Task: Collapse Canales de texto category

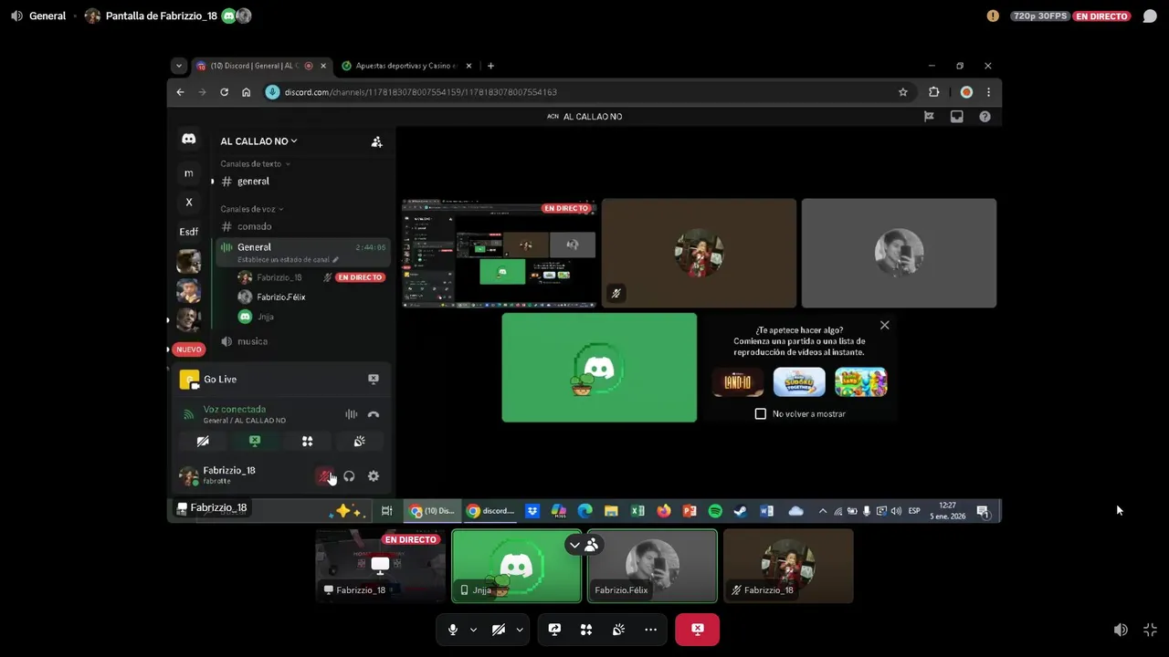Action: click(255, 163)
